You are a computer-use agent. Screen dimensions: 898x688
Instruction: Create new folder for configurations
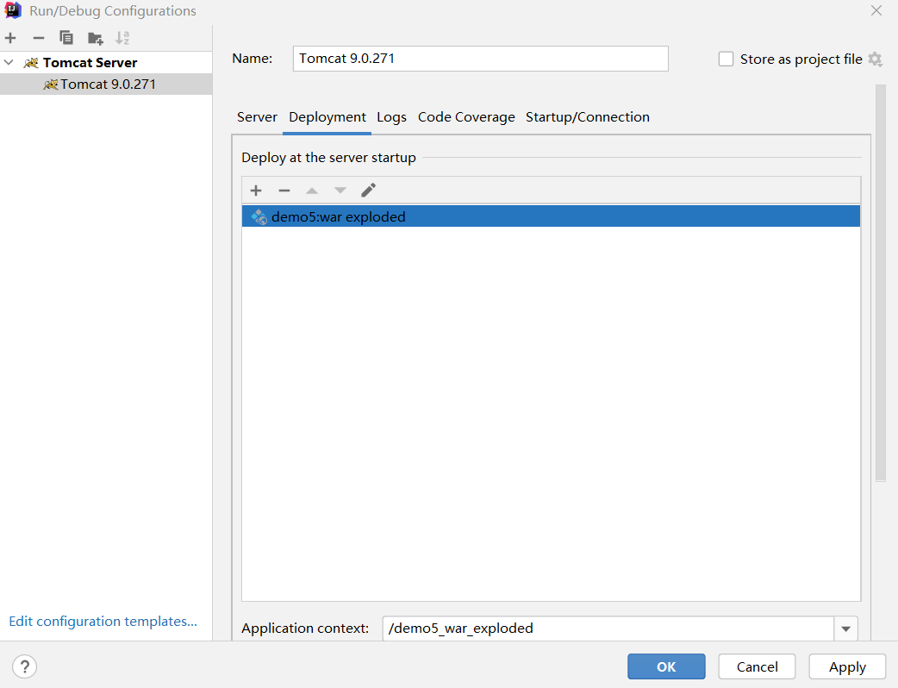pyautogui.click(x=95, y=39)
